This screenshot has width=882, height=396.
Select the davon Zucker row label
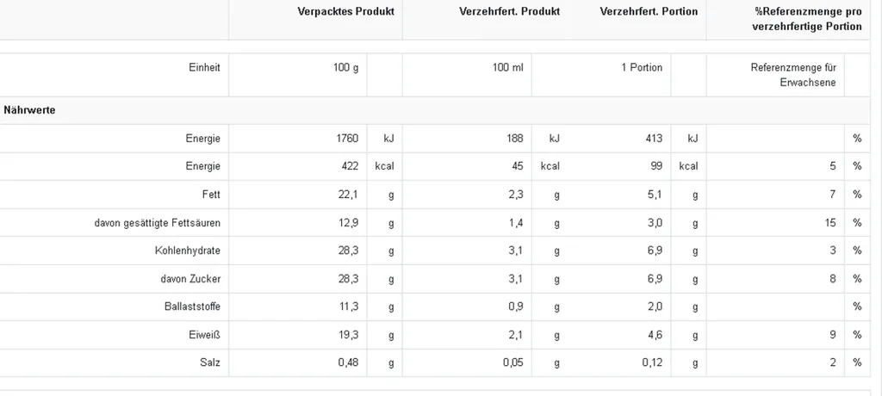pyautogui.click(x=190, y=278)
